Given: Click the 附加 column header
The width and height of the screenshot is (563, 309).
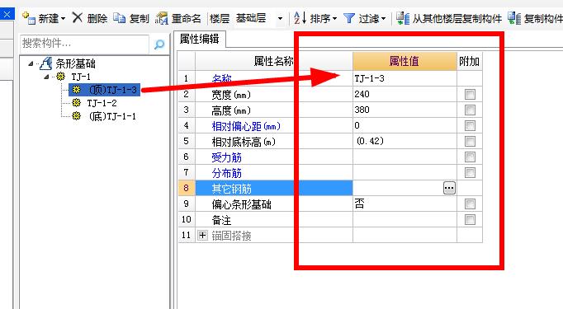Looking at the screenshot, I should pyautogui.click(x=469, y=61).
